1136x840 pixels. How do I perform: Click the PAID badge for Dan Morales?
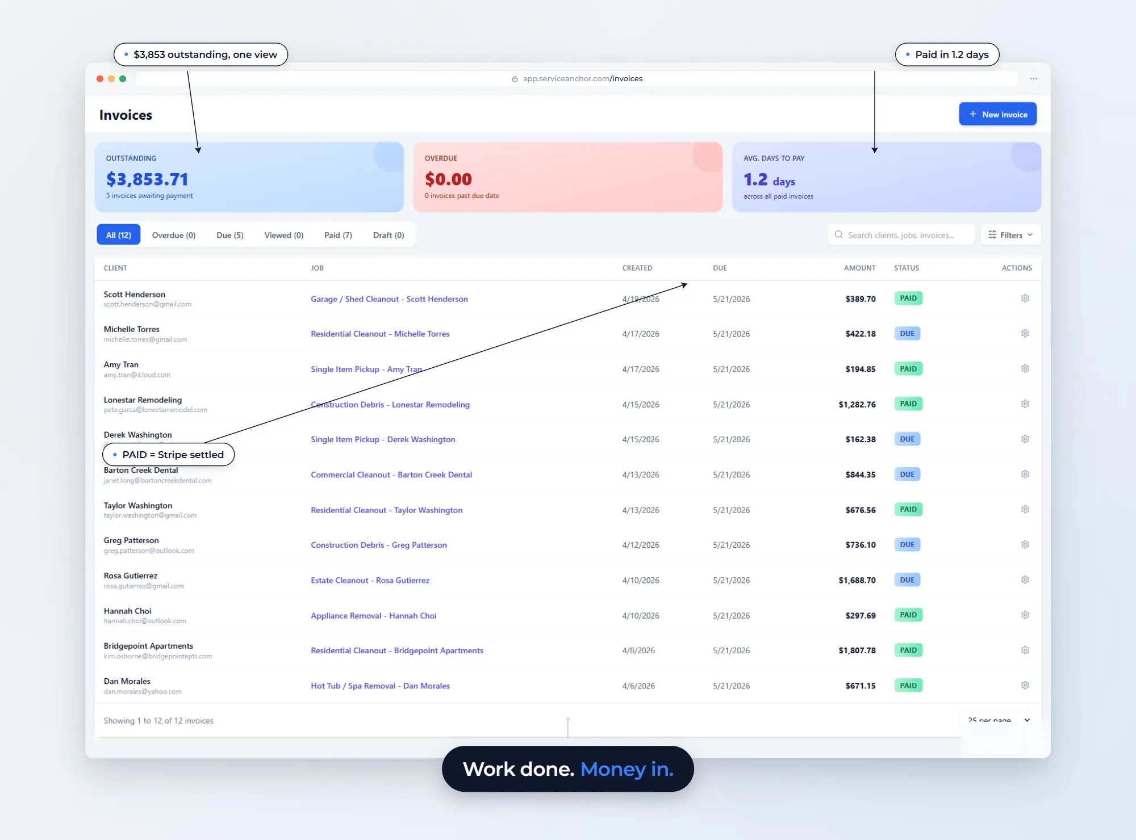coord(908,686)
